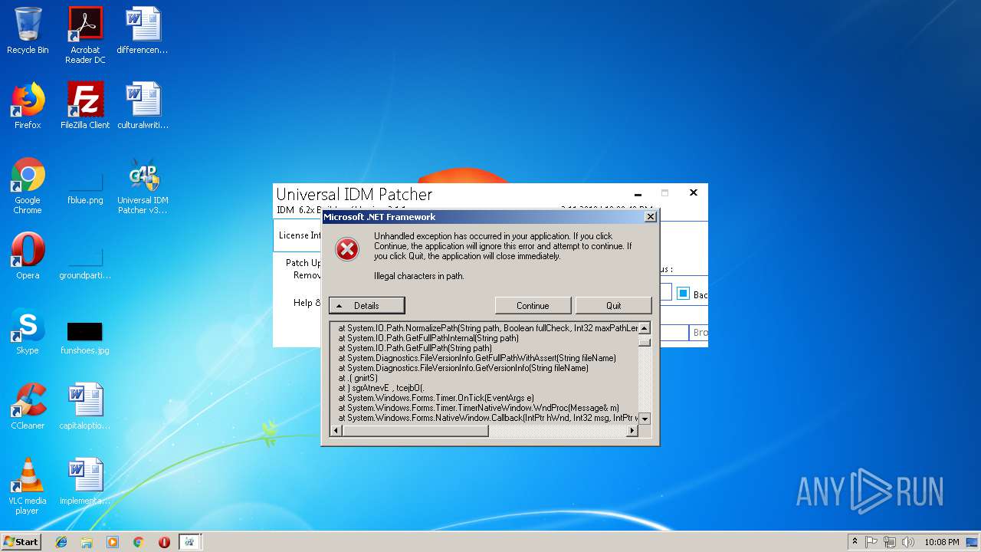
Task: Launch Skype from the desktop
Action: [x=28, y=331]
